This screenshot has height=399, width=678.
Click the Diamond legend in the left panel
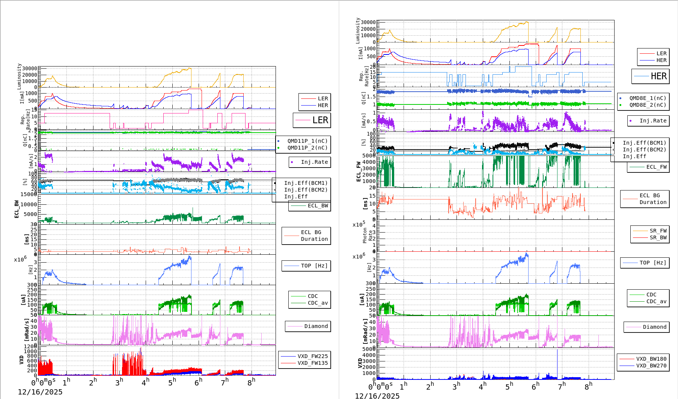click(x=308, y=326)
